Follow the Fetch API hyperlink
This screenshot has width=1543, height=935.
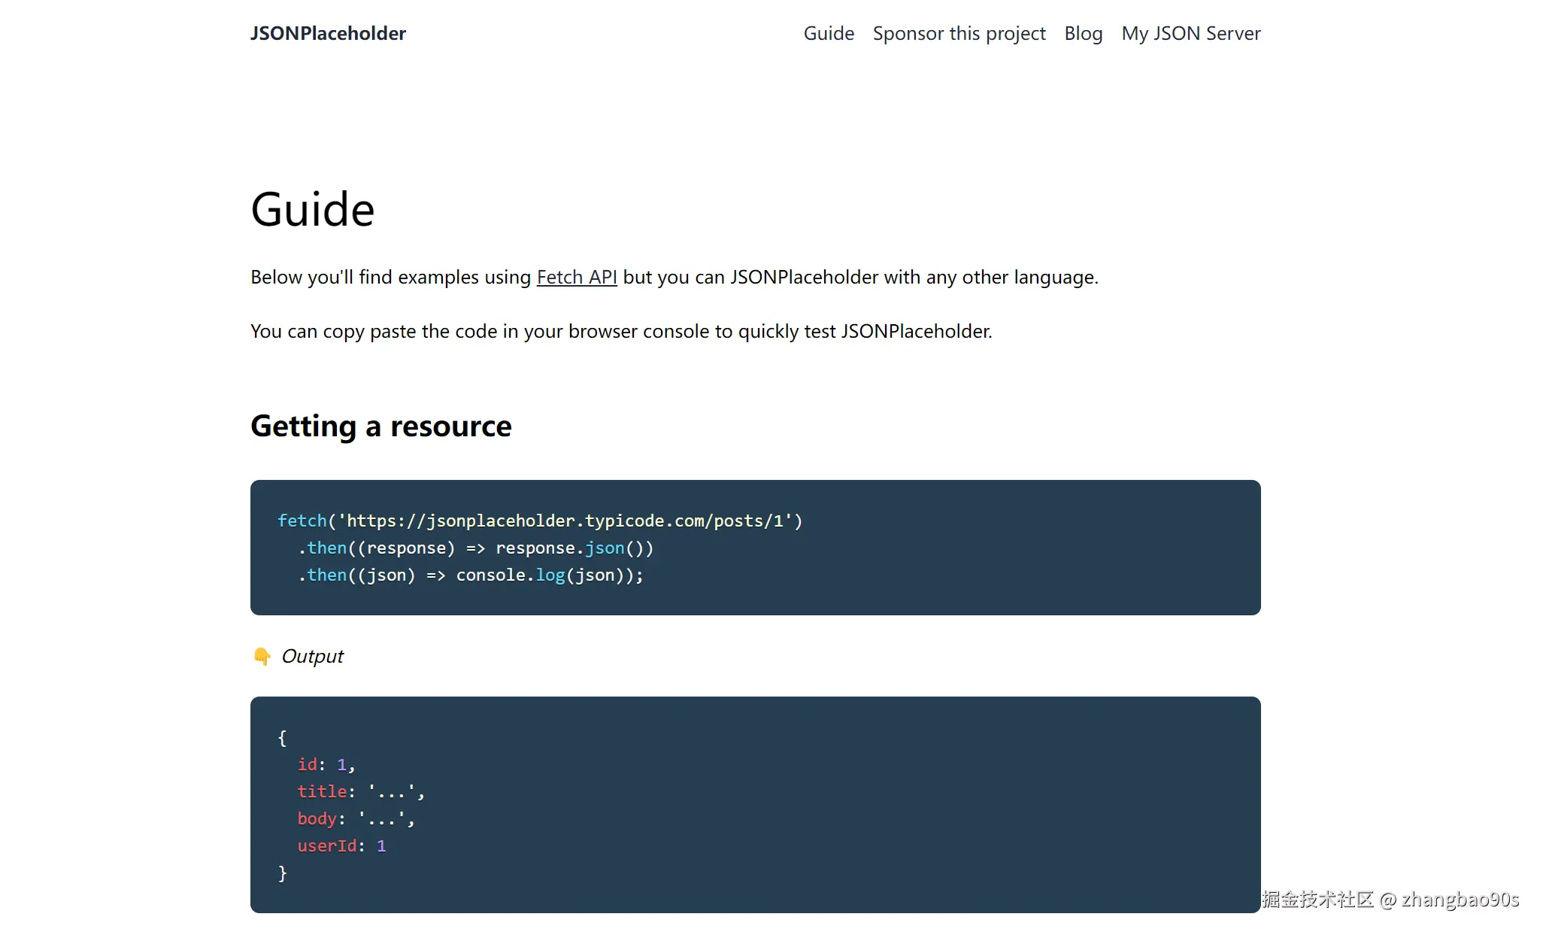[x=576, y=277]
